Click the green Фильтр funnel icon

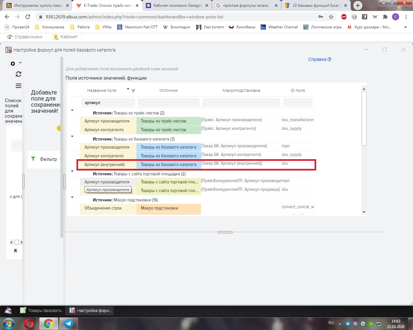[33, 159]
